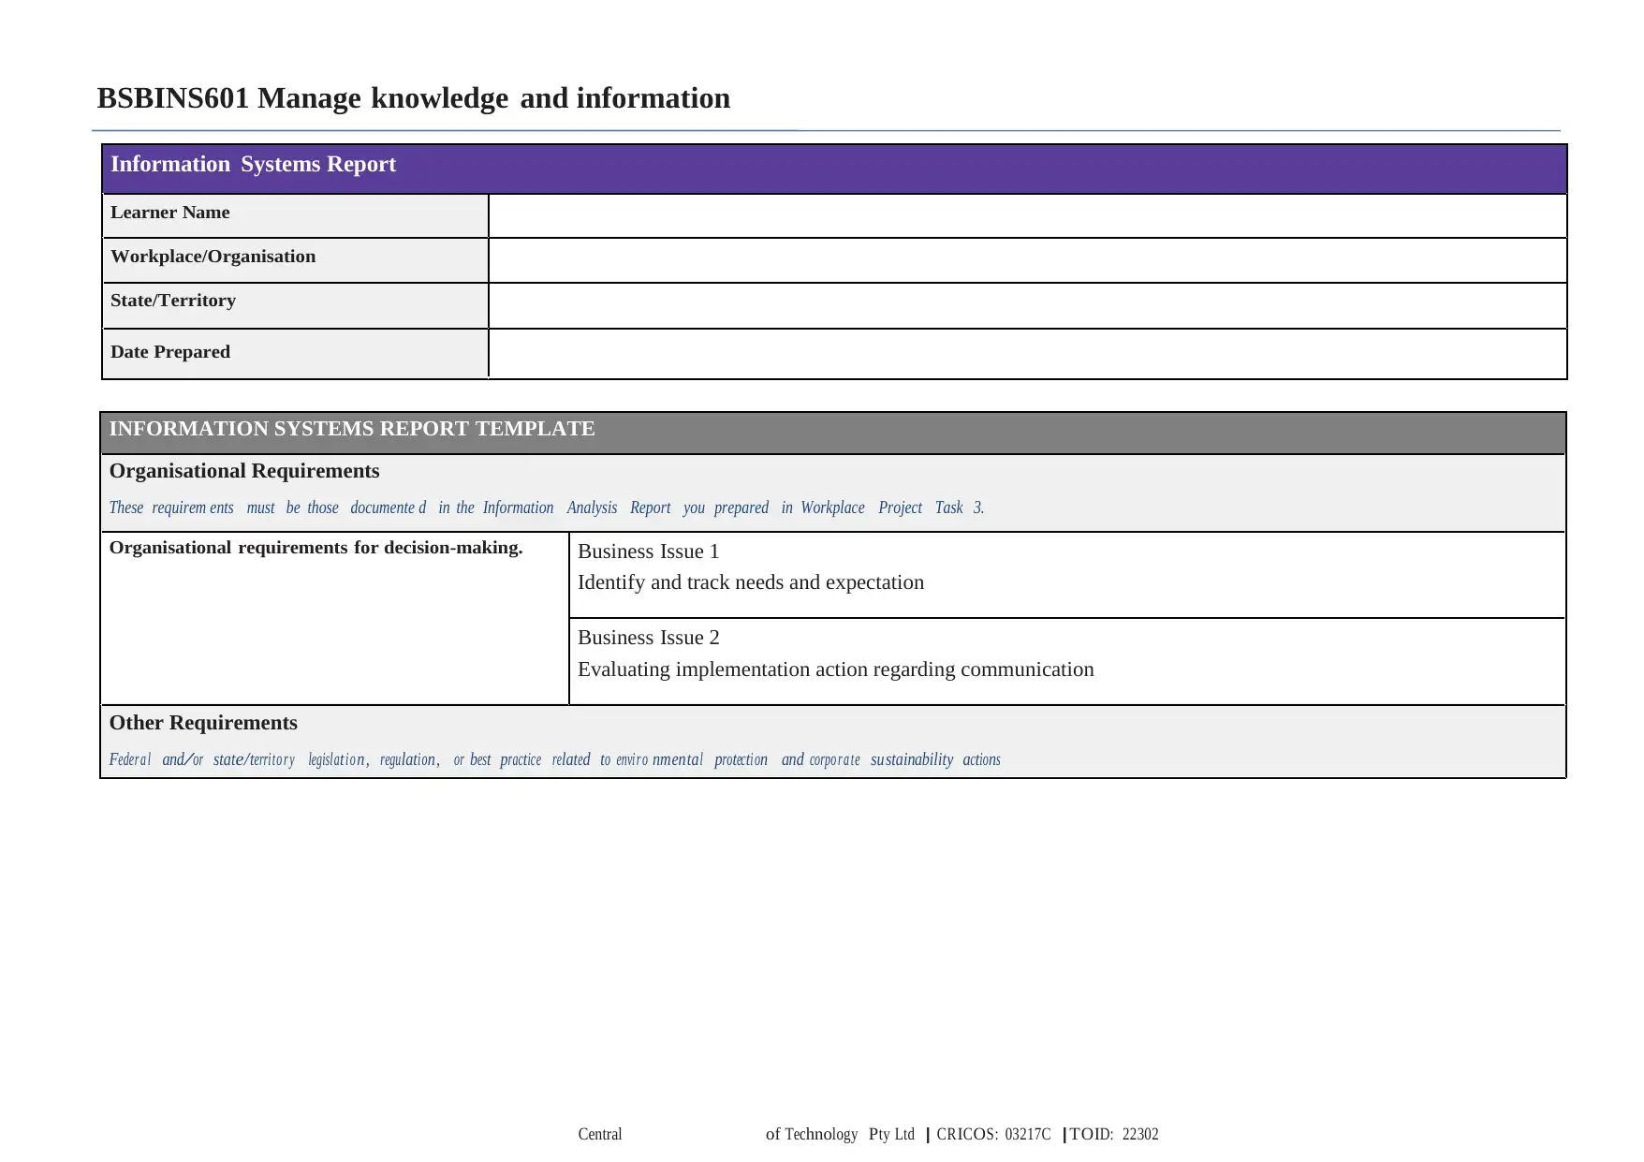Screen dimensions: 1644x1162
Task: Click Evaluating implementation action regarding communication
Action: [x=836, y=669]
